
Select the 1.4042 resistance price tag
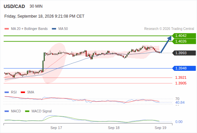coord(184,36)
